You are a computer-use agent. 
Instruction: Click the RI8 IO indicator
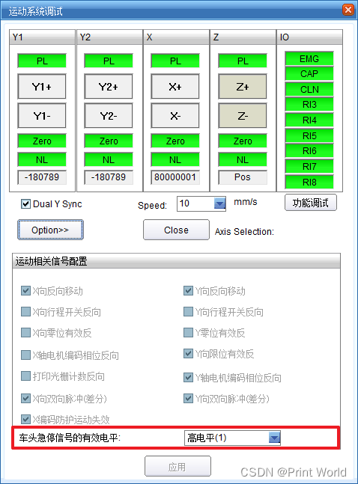click(x=309, y=182)
